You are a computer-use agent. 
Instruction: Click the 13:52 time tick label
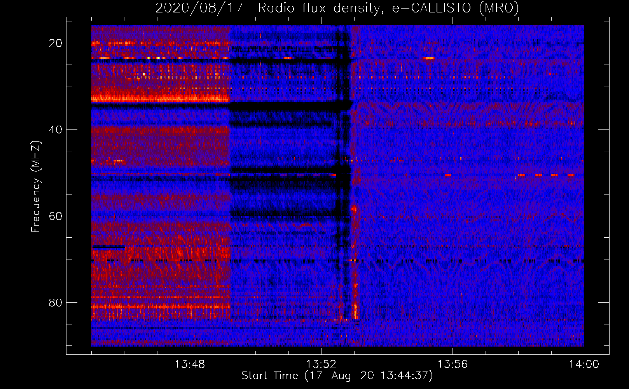(x=321, y=364)
